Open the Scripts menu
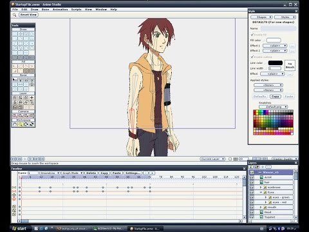309x232 pixels. click(77, 10)
